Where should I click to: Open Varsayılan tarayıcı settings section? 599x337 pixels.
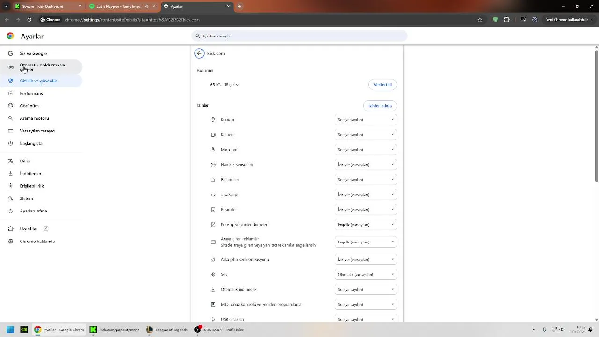tap(41, 131)
